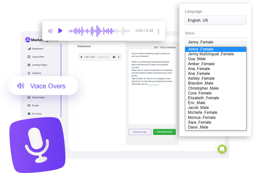This screenshot has width=255, height=173.
Task: Click the waveform to seek audio
Action: tap(100, 31)
